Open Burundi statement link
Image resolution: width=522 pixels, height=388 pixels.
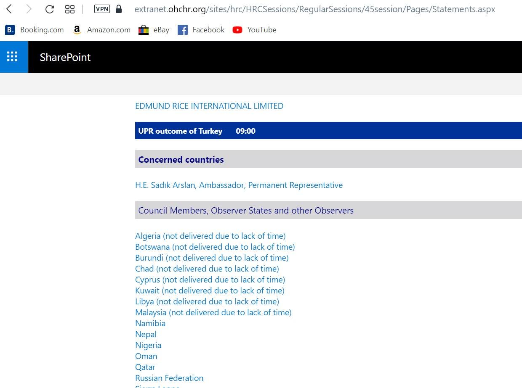coord(212,258)
